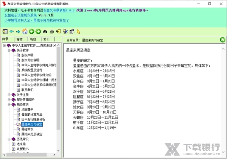Open search with the binoculars icon
The height and width of the screenshot is (159, 227).
tap(45, 31)
